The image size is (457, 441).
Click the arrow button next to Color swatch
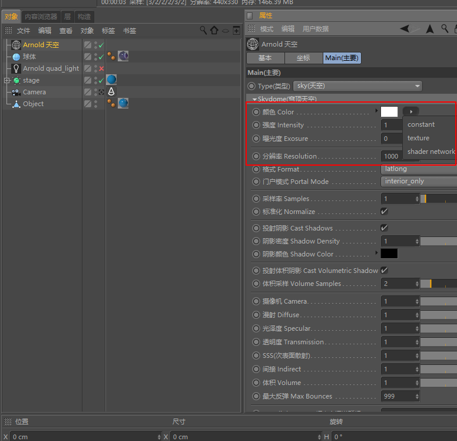tap(411, 111)
